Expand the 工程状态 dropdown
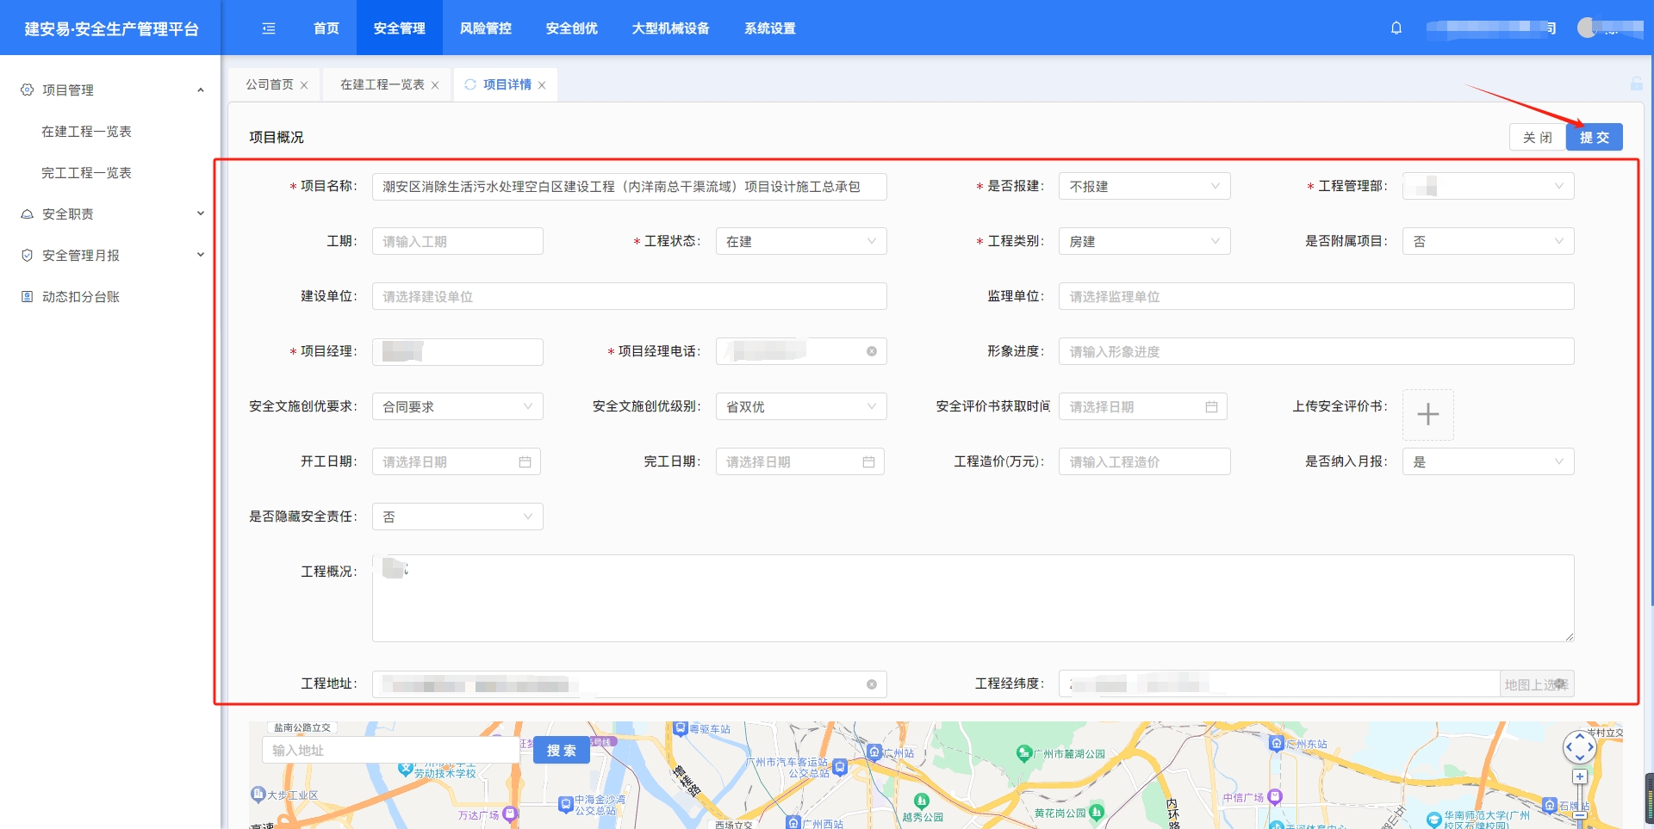This screenshot has width=1654, height=829. 800,242
